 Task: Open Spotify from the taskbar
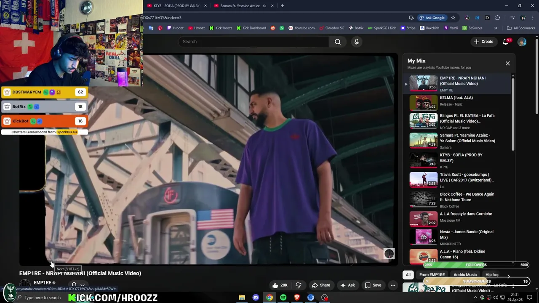coord(283,297)
